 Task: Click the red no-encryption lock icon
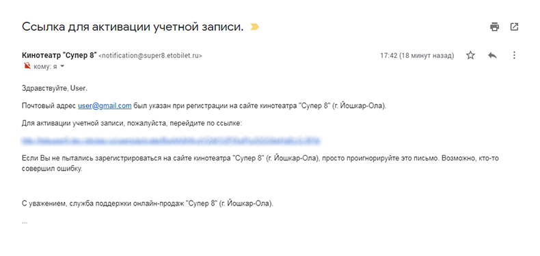(27, 66)
